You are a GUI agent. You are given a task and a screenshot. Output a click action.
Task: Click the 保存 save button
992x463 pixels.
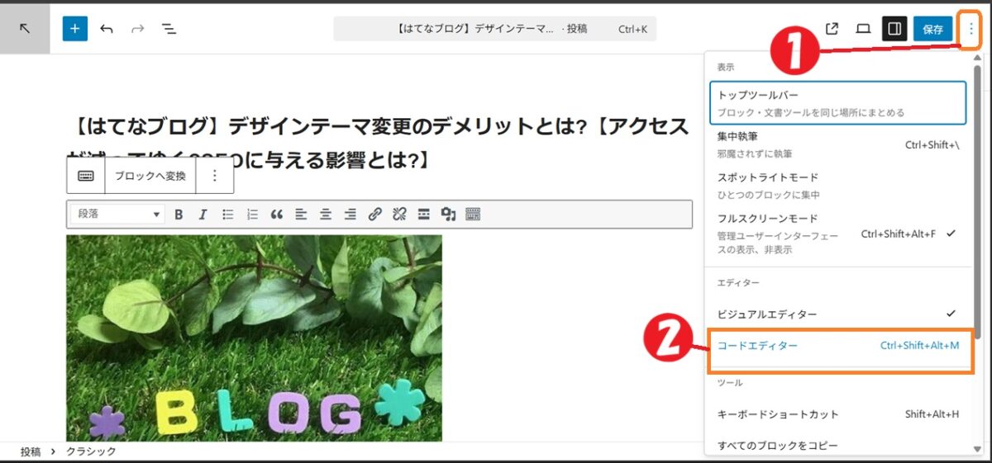933,29
